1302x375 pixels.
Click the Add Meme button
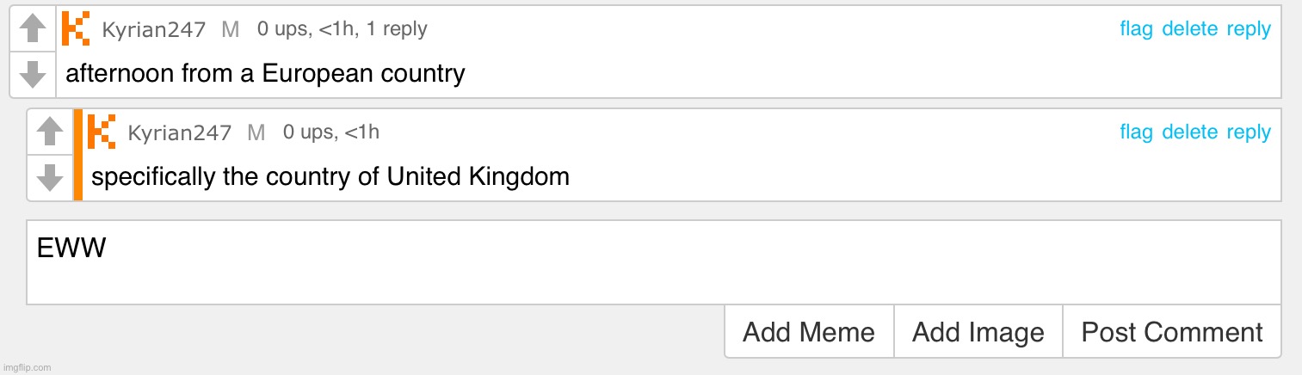coord(809,332)
